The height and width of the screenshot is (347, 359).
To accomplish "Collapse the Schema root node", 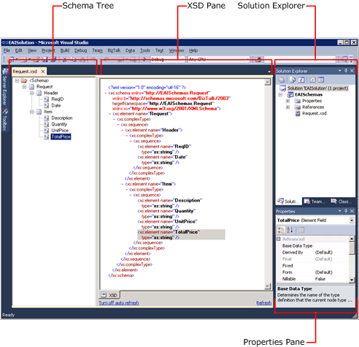I will click(x=17, y=80).
